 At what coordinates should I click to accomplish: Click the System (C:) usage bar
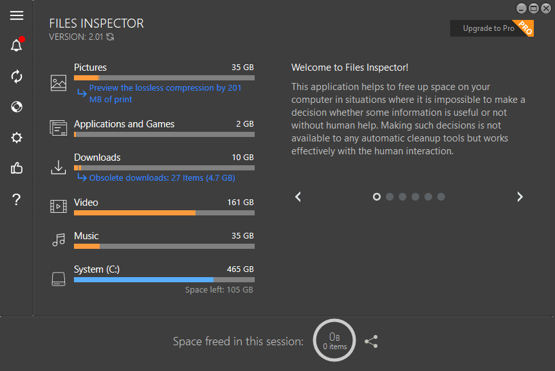click(164, 280)
